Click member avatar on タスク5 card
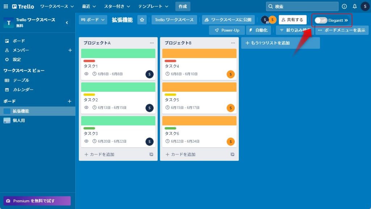Viewport: 371px width, 209px height. (x=231, y=108)
